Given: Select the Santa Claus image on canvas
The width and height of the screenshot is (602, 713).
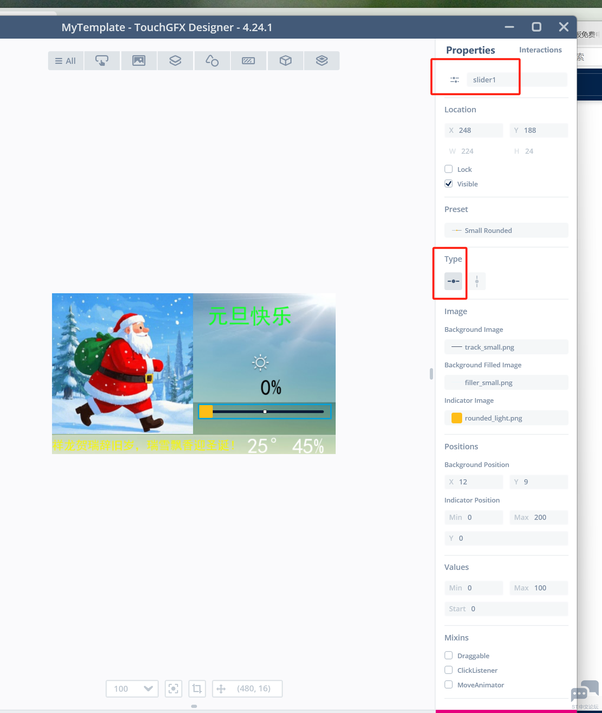Looking at the screenshot, I should (x=123, y=363).
